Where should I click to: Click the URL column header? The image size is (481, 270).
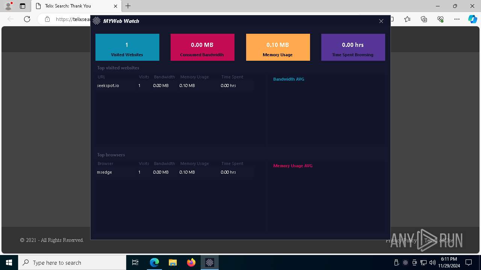pyautogui.click(x=101, y=77)
